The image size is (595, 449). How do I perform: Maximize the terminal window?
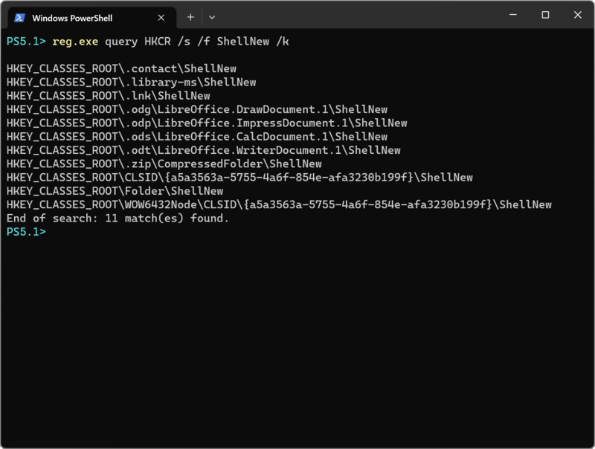pyautogui.click(x=545, y=15)
